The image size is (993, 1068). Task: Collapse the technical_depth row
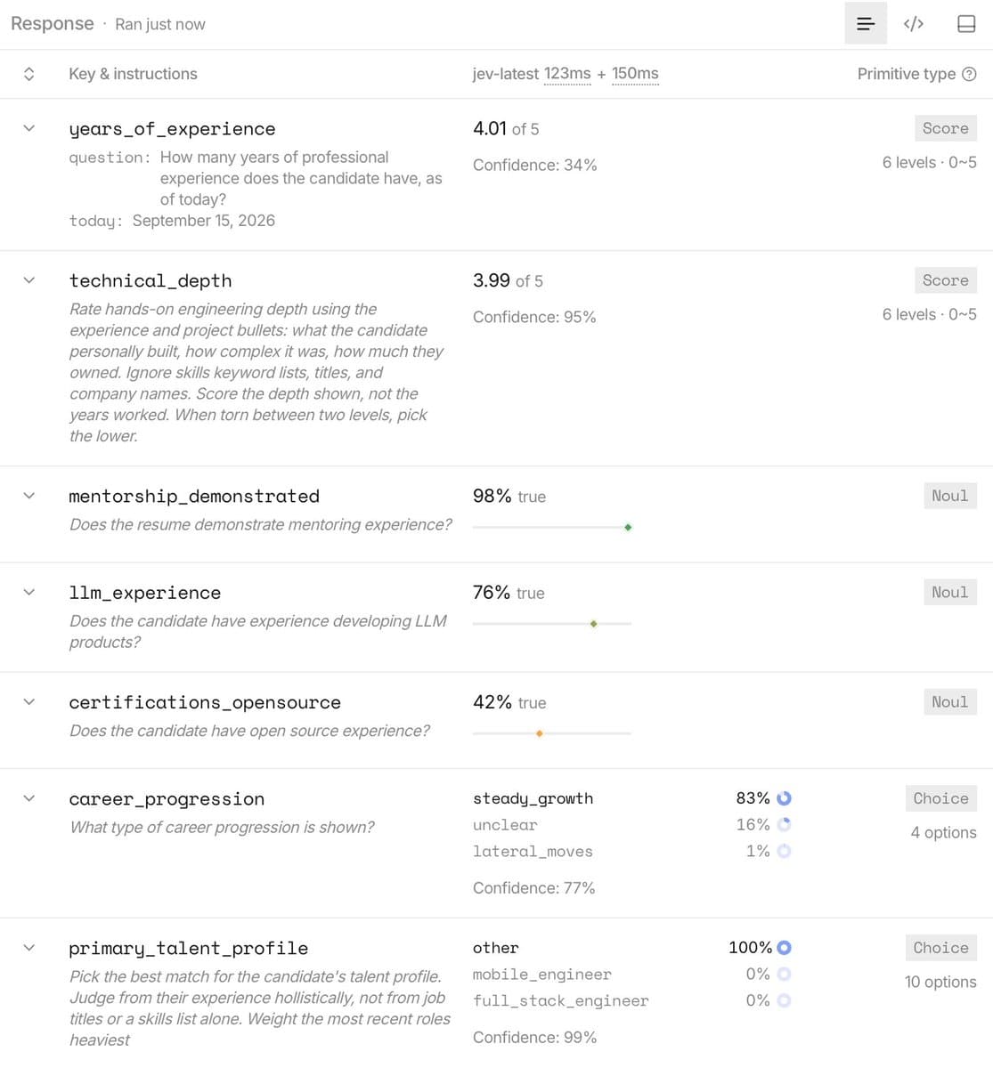[28, 280]
